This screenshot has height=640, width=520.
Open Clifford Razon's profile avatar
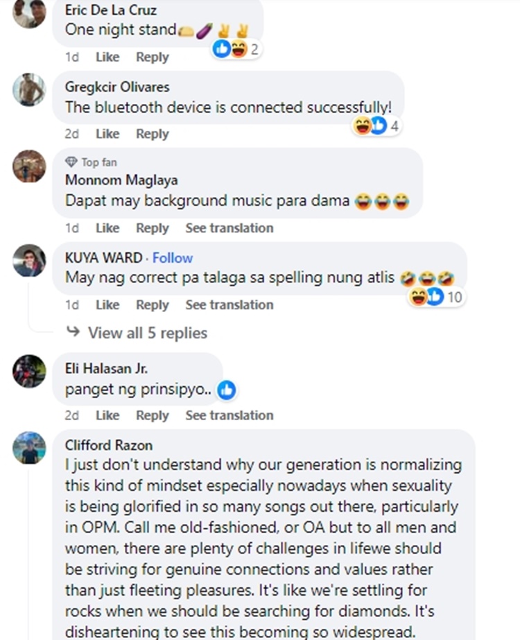point(29,448)
